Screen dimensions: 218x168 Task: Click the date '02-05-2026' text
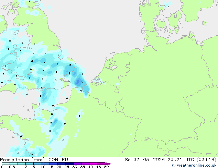pyautogui.click(x=149, y=160)
